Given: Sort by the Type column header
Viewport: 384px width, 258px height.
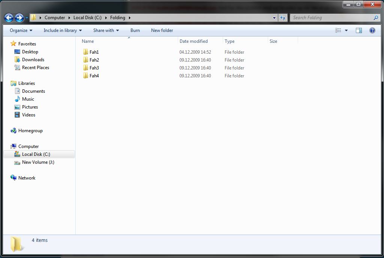Looking at the screenshot, I should (229, 41).
